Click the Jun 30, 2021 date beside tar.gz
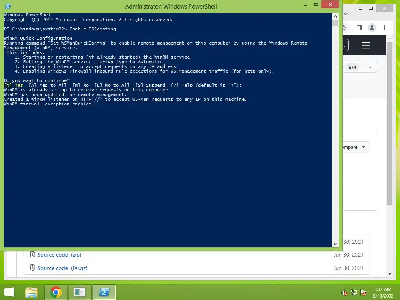Screen dimensions: 400x300 (x=348, y=268)
